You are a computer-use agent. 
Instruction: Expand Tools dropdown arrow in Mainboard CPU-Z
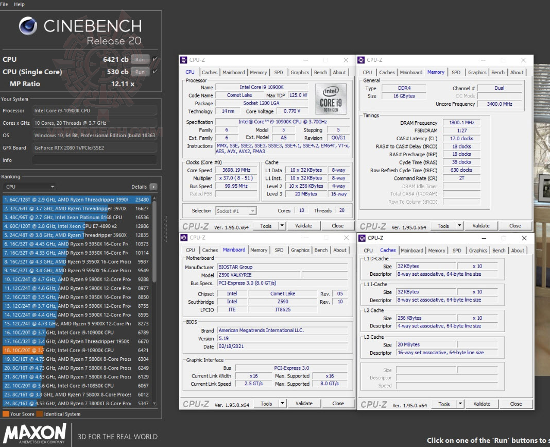(x=282, y=404)
